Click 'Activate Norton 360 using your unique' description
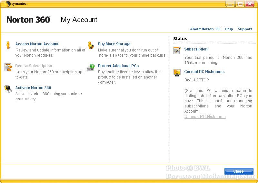The image size is (258, 183). [x=49, y=96]
